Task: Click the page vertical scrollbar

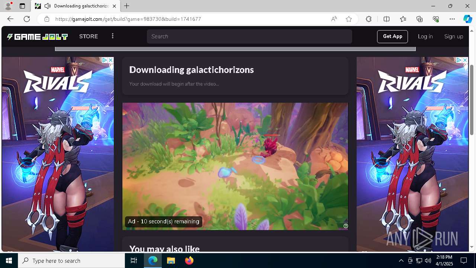Action: [472, 100]
